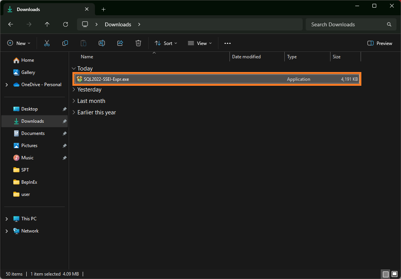This screenshot has width=401, height=279.
Task: Click the Copy icon in toolbar
Action: 65,43
